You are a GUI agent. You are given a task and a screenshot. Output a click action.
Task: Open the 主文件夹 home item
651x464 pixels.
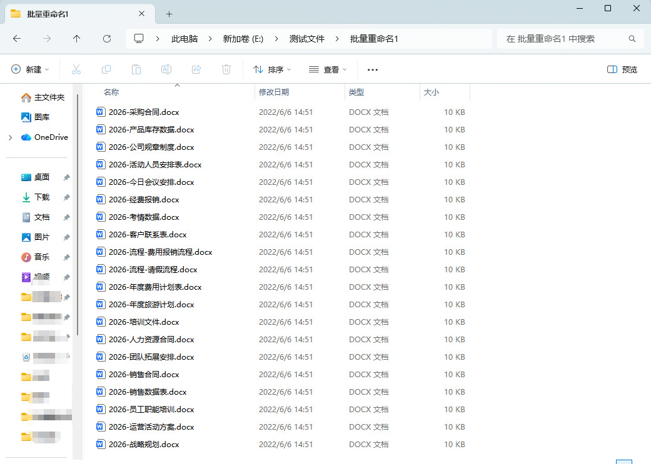pyautogui.click(x=43, y=97)
